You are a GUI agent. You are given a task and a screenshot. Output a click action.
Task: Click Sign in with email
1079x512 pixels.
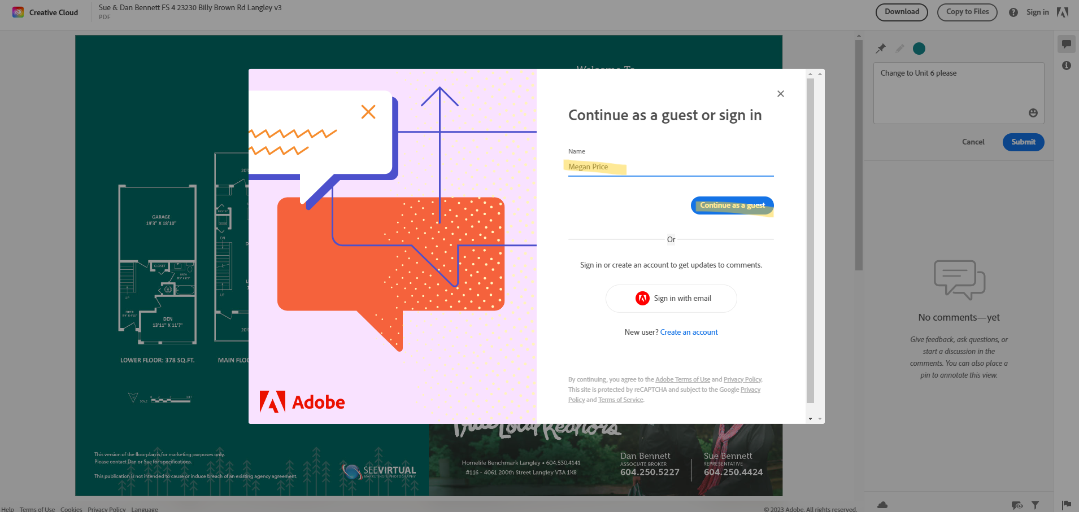671,299
